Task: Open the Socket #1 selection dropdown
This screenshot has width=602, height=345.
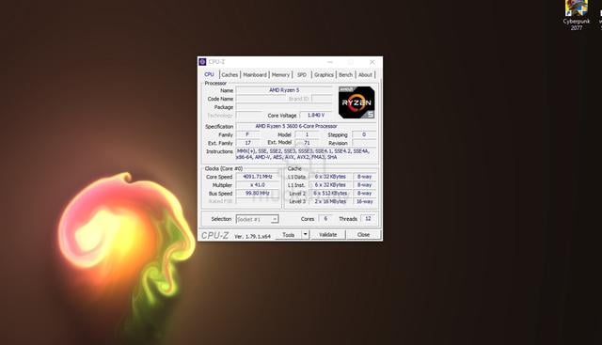Action: pyautogui.click(x=257, y=219)
